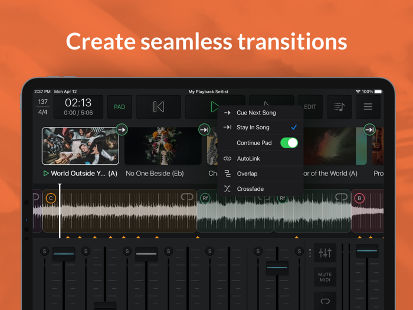The height and width of the screenshot is (310, 413).
Task: Click the 02:13 time counter
Action: tap(78, 103)
